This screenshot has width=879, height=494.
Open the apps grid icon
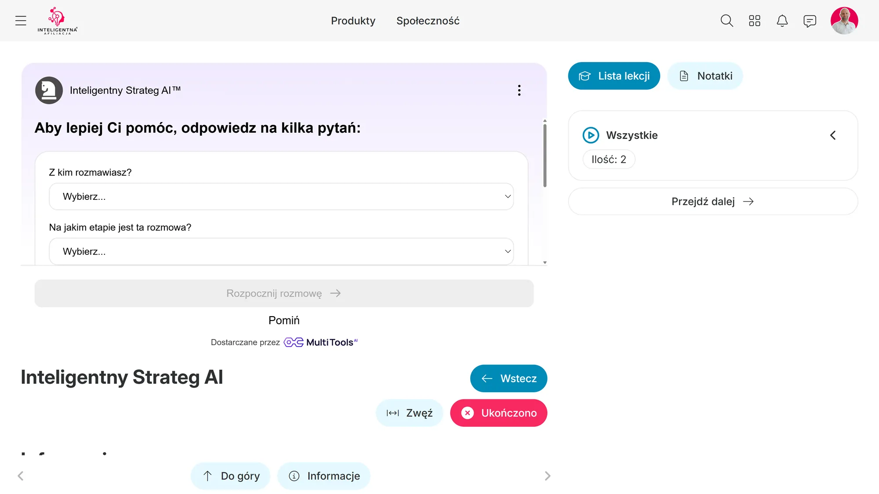tap(754, 21)
